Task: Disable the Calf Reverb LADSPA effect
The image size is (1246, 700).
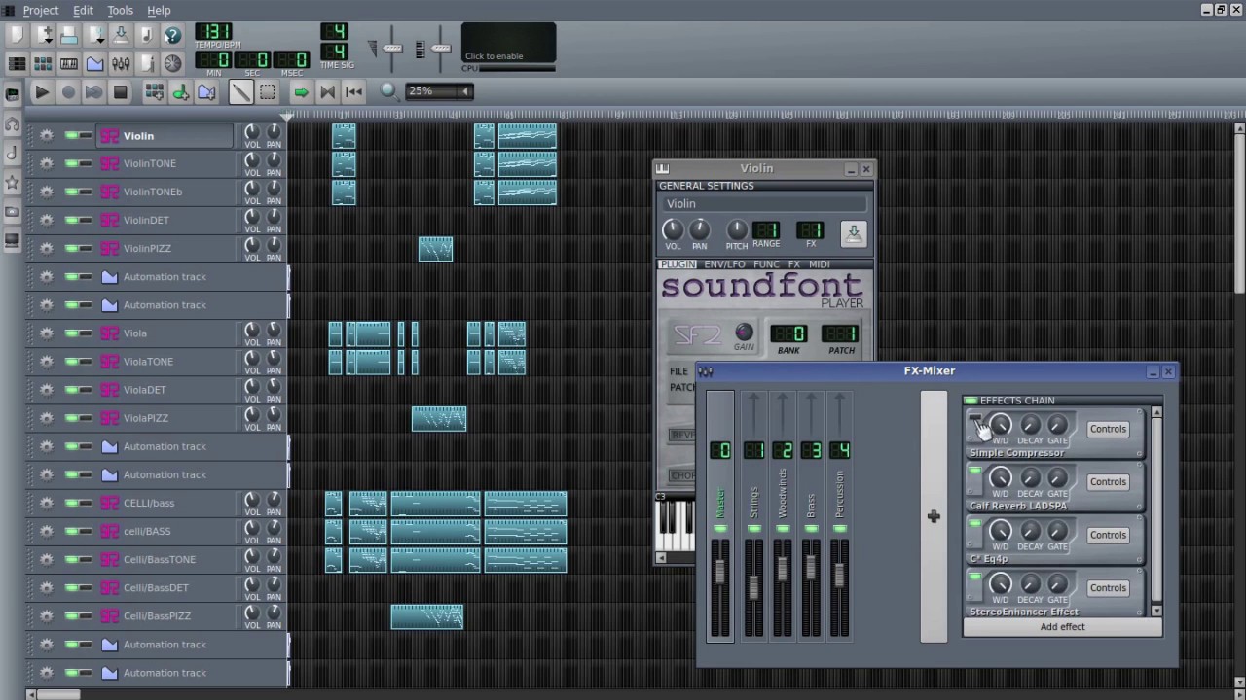Action: click(x=974, y=471)
